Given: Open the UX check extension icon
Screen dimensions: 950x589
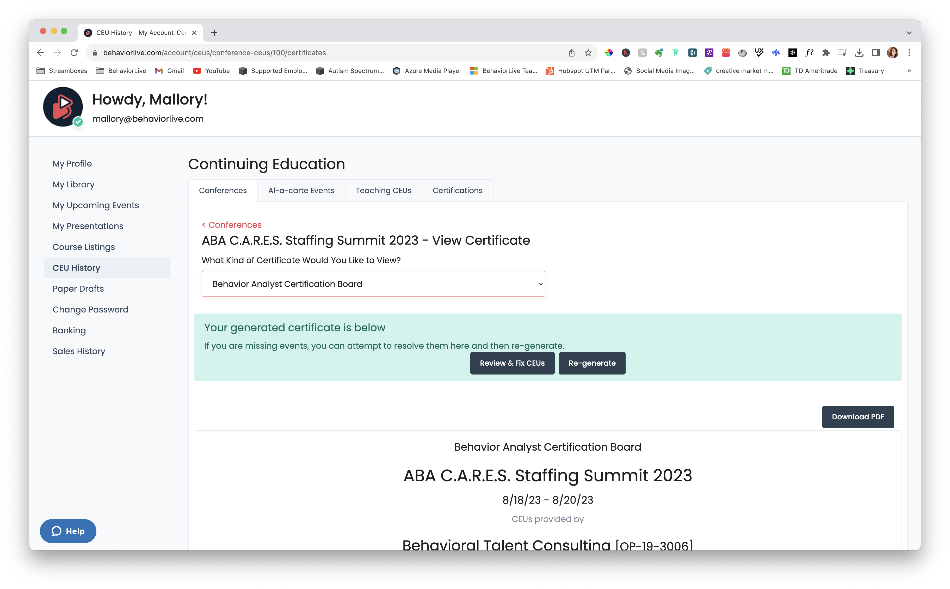Looking at the screenshot, I should 759,53.
